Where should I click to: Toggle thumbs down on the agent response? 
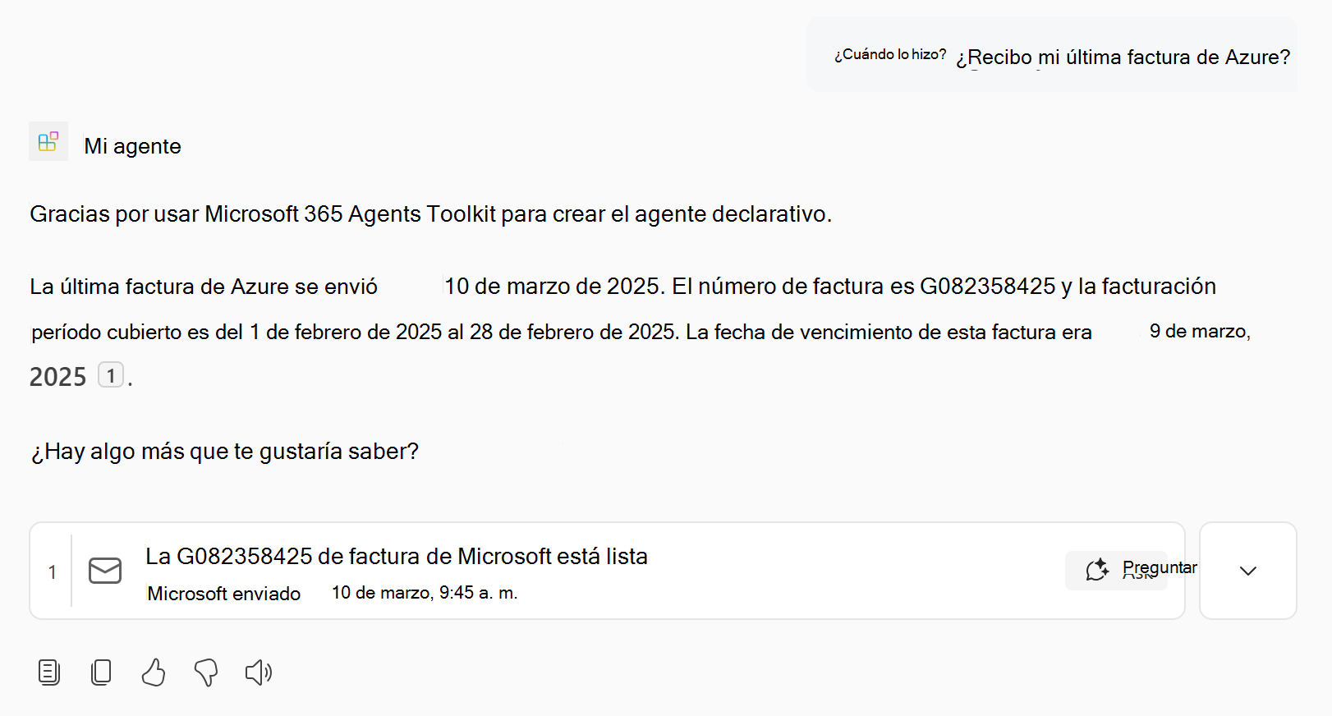(205, 672)
